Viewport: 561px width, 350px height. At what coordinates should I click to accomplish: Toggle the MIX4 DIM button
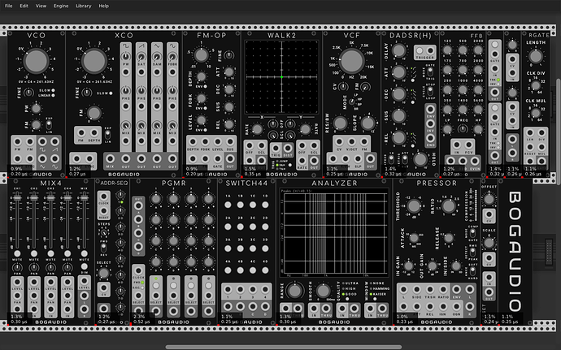(x=84, y=266)
